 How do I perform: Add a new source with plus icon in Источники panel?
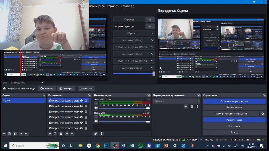tap(50, 134)
